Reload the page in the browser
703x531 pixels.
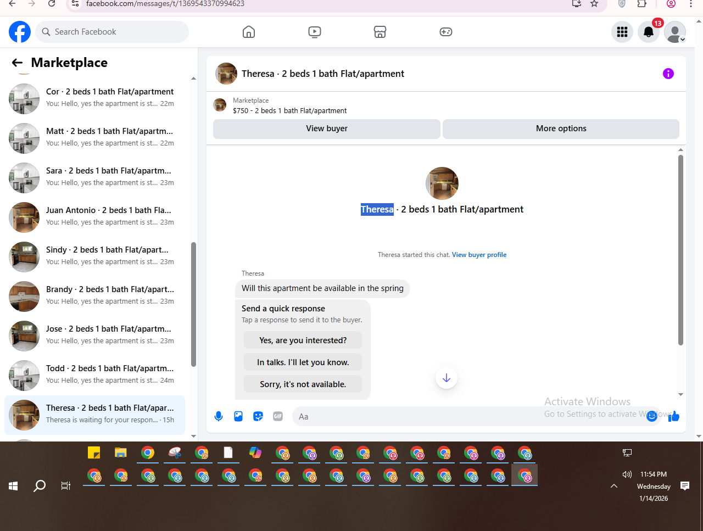[x=52, y=4]
